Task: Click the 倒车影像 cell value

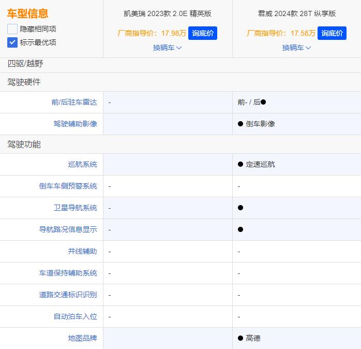Action: point(260,124)
